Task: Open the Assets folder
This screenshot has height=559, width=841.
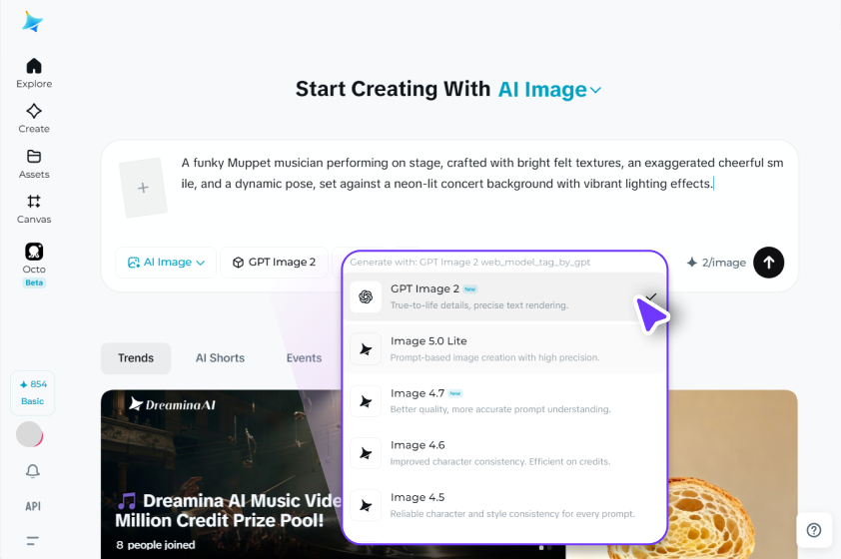Action: tap(34, 164)
